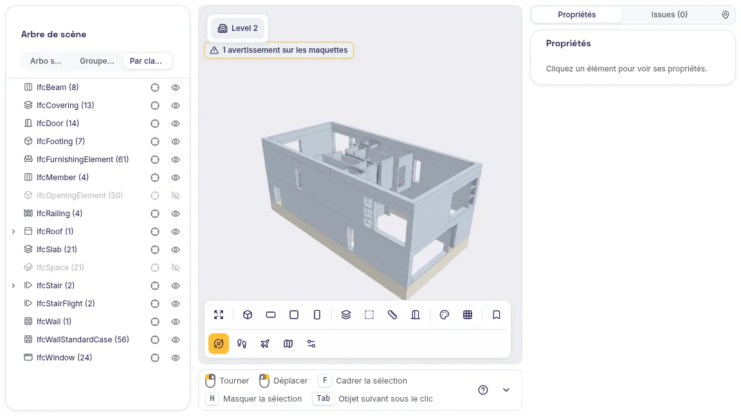This screenshot has height=417, width=741.
Task: Hide IfcBeam using its eye icon
Action: 176,88
